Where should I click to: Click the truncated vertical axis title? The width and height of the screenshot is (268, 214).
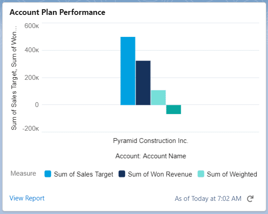pos(14,77)
